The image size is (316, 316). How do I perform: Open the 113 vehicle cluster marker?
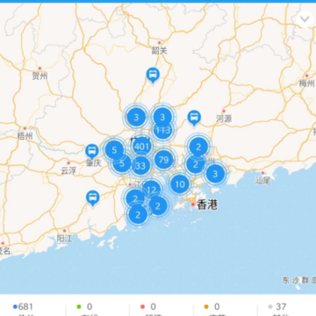[x=163, y=131]
